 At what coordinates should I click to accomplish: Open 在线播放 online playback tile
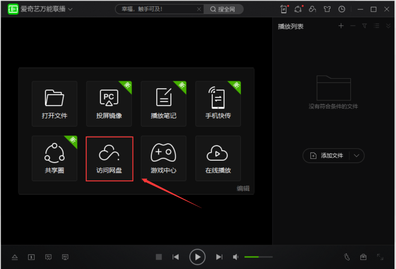coord(218,158)
